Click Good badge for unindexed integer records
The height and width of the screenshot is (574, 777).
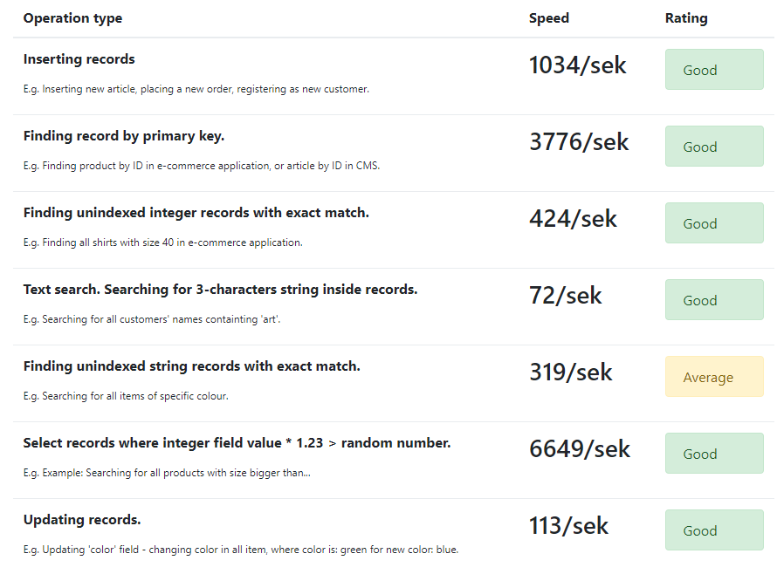(x=714, y=222)
